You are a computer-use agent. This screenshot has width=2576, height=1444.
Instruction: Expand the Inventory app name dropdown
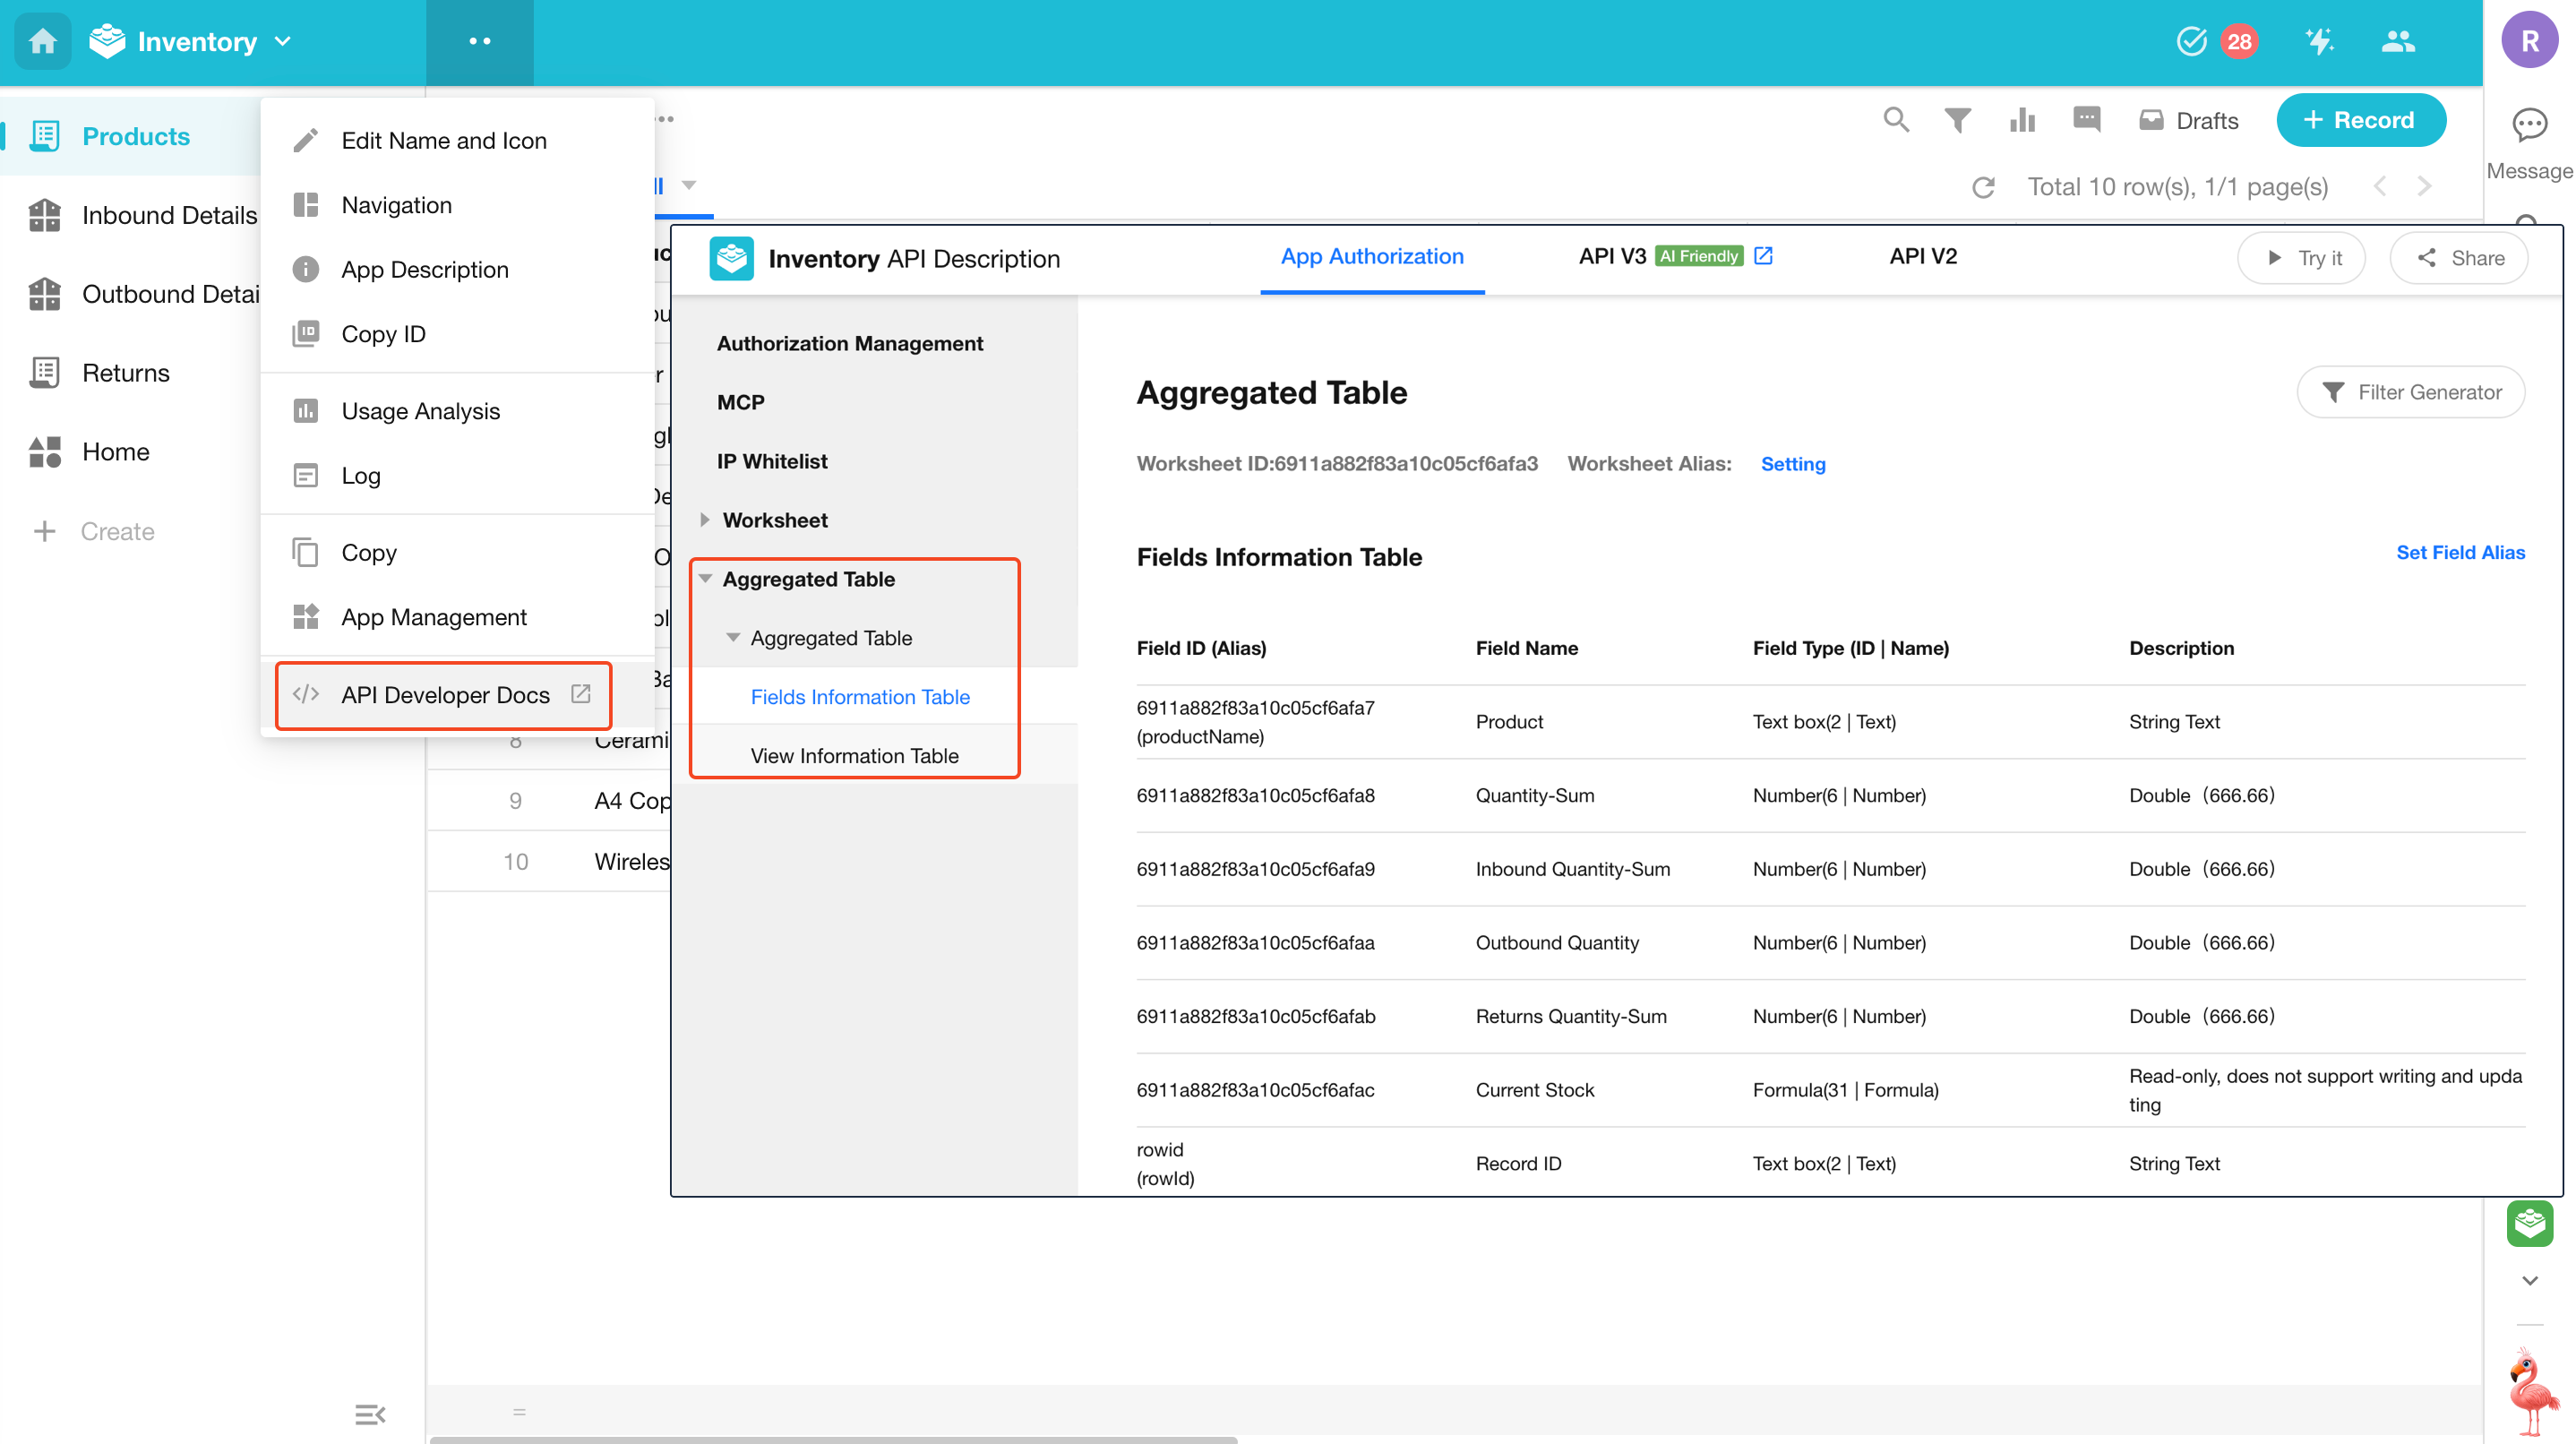click(283, 41)
